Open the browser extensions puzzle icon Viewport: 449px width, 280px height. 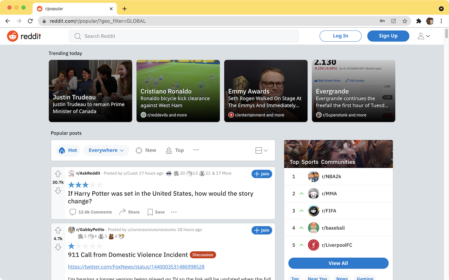coord(419,21)
